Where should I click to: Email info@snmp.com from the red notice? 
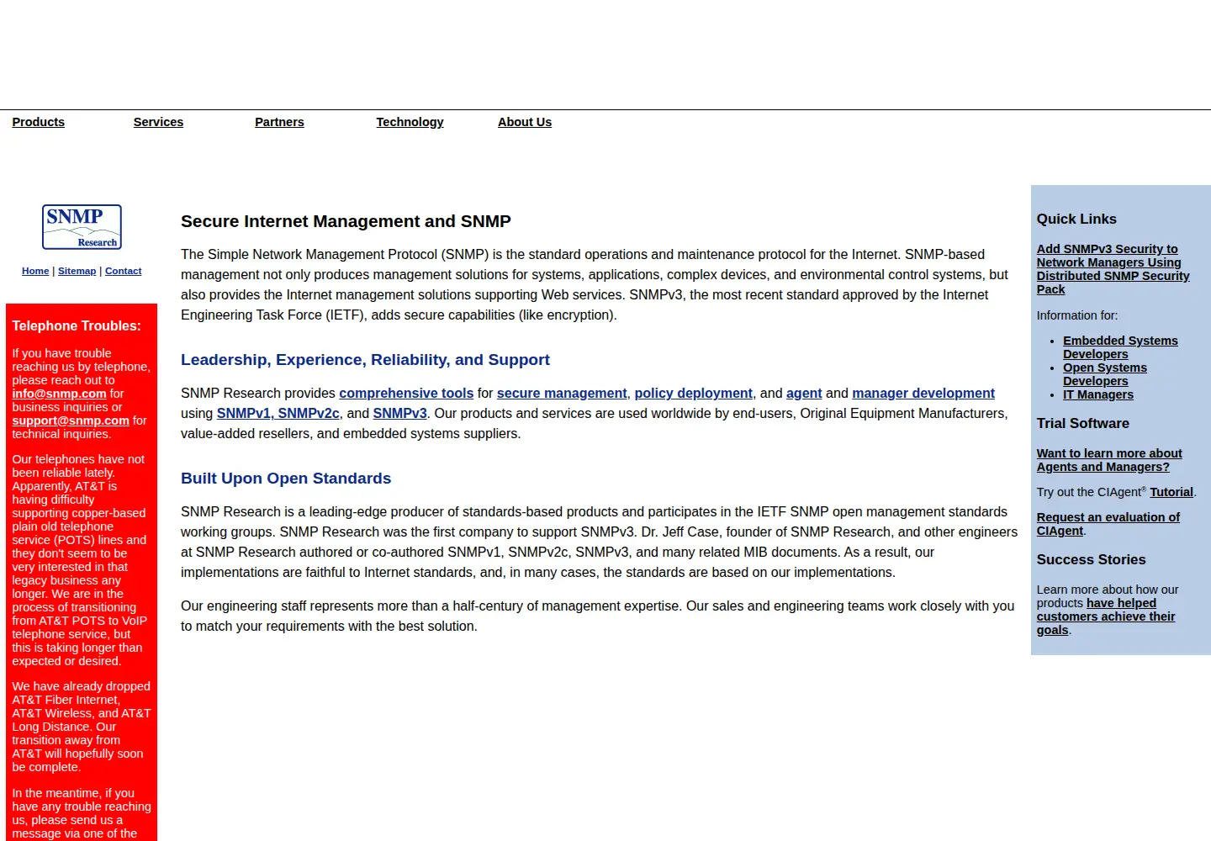click(x=59, y=394)
